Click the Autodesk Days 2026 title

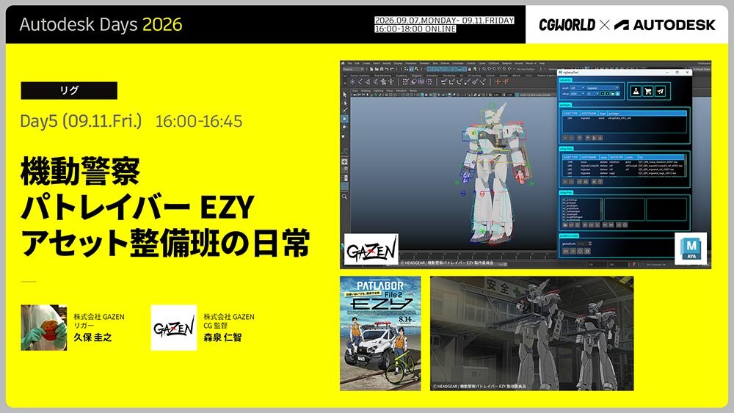pos(101,24)
